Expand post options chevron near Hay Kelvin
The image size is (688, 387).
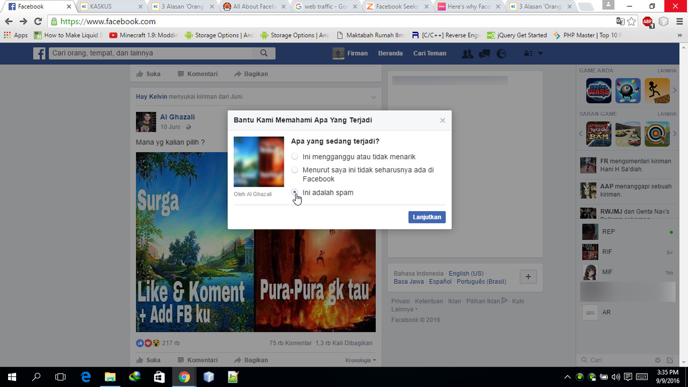(374, 97)
